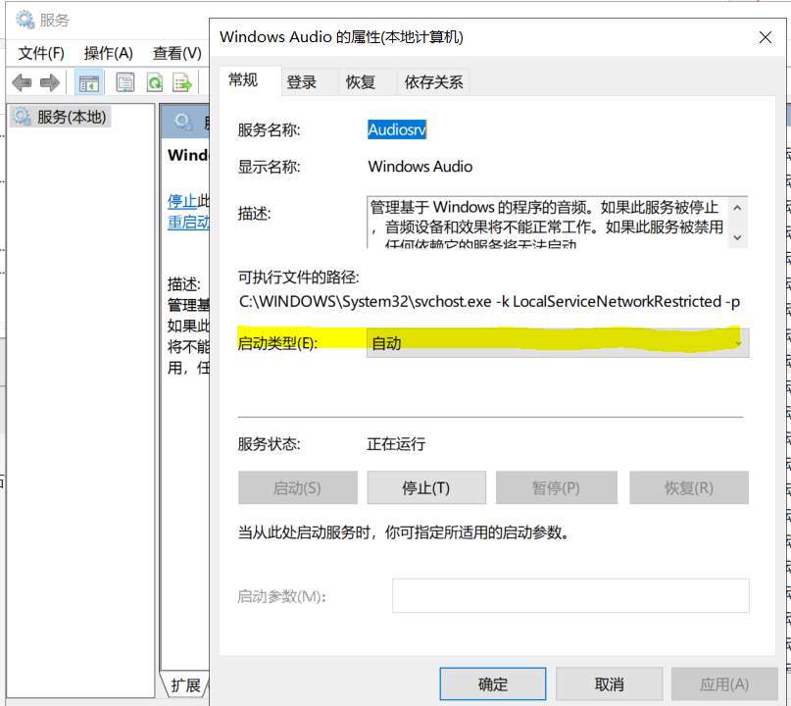Collapse the description scroll-up arrow
This screenshot has width=791, height=706.
[737, 207]
